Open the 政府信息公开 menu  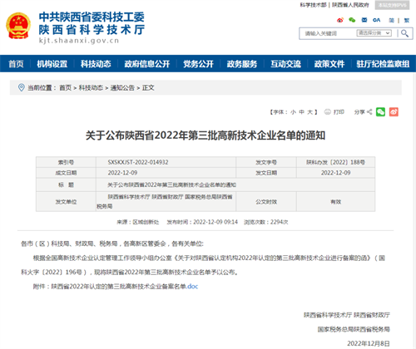point(147,64)
